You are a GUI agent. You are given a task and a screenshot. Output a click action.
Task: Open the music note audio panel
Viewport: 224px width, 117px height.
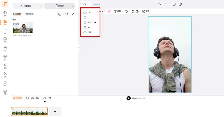coord(5,66)
